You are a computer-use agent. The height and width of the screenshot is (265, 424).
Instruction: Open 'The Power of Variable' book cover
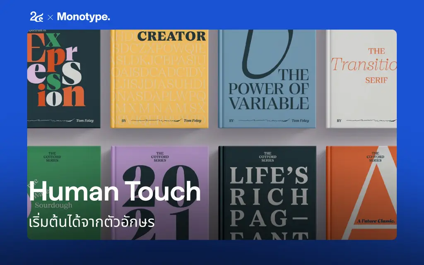267,79
